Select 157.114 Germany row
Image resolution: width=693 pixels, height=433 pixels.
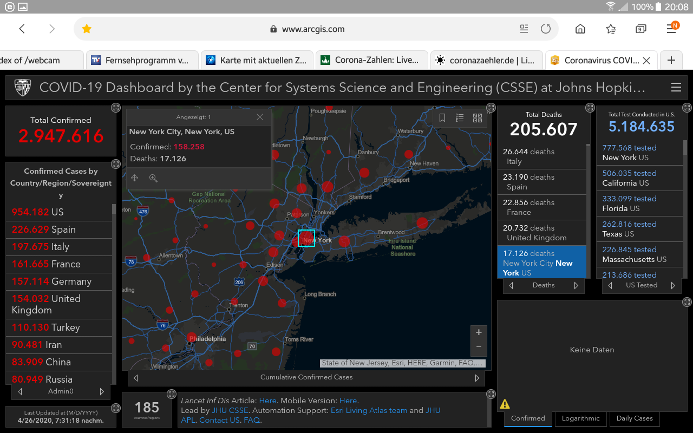(x=58, y=281)
